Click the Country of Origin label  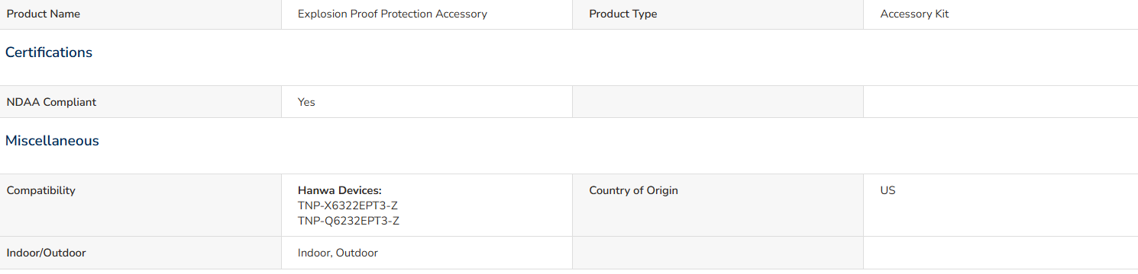[633, 190]
